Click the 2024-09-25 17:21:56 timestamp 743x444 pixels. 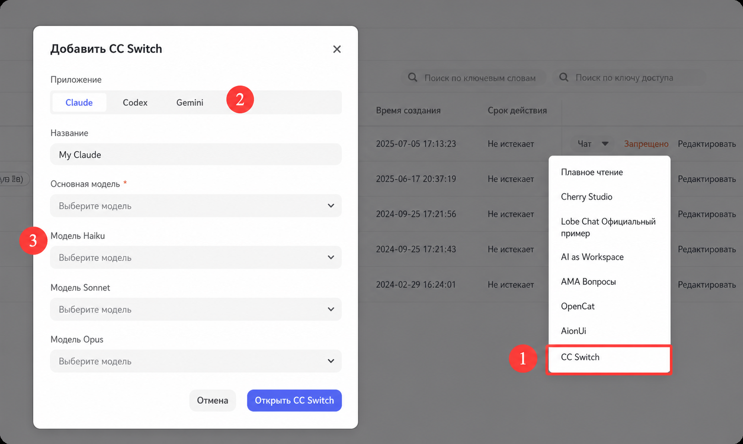[x=416, y=214]
